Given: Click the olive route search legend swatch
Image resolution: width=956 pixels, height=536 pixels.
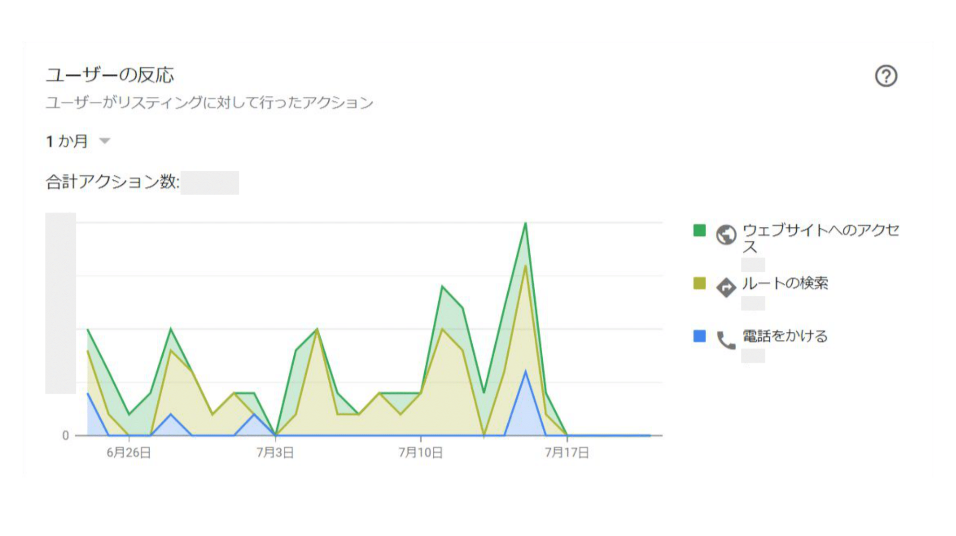Looking at the screenshot, I should 699,283.
